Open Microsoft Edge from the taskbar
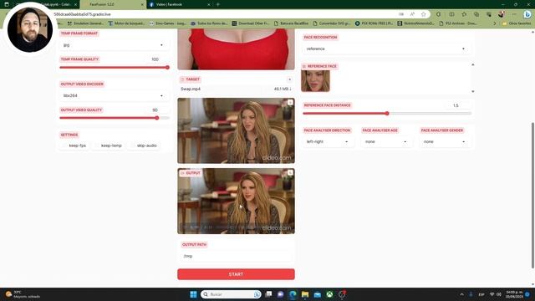Screen dimensions: 535x301 pos(293,294)
